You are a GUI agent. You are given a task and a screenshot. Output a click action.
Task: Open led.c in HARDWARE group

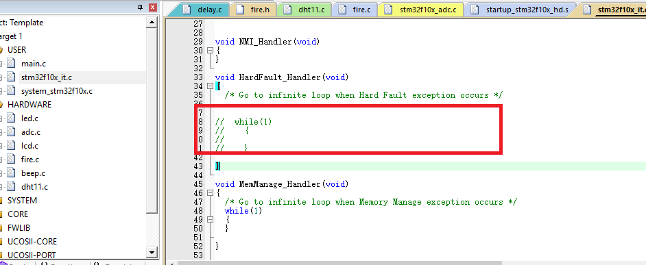pos(29,118)
